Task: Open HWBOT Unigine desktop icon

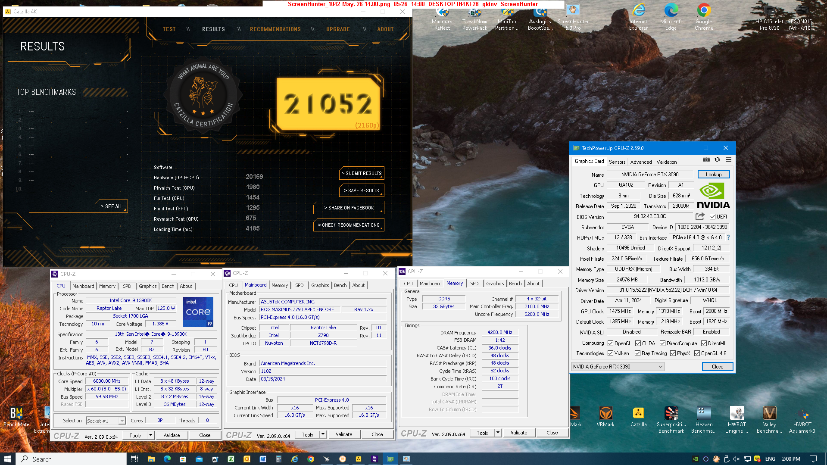Action: coord(736,419)
